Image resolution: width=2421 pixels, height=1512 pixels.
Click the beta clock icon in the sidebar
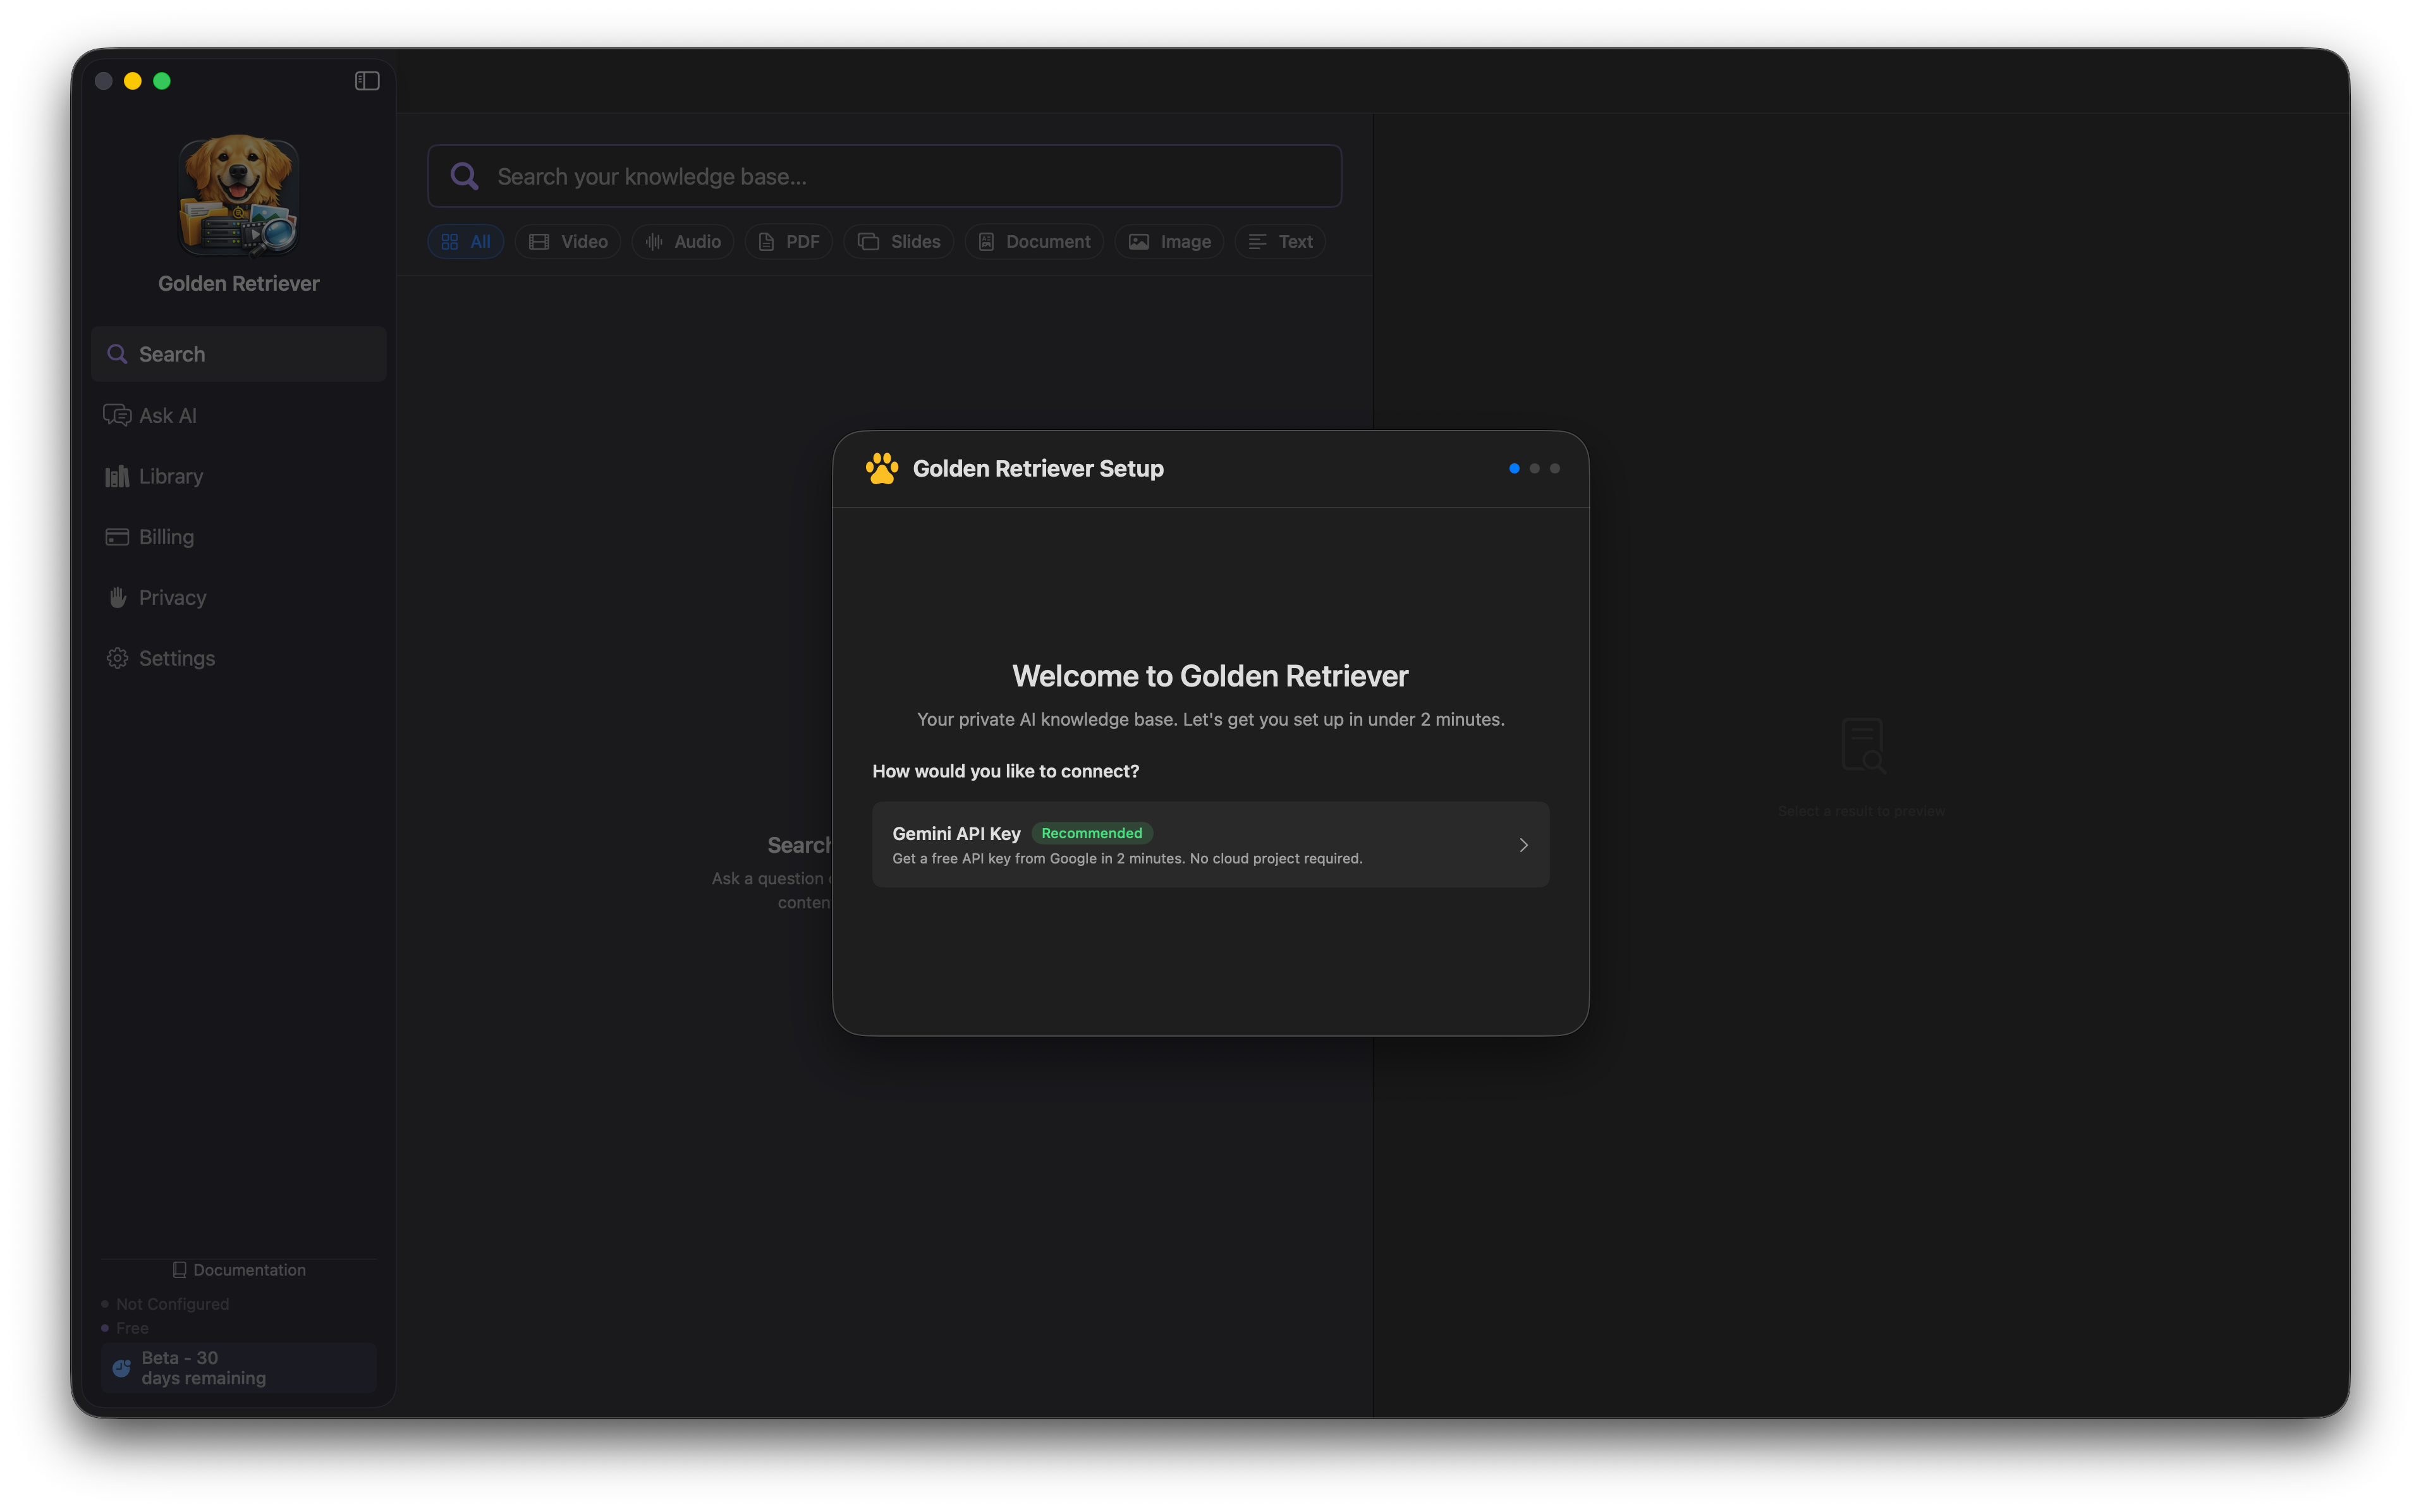point(121,1368)
